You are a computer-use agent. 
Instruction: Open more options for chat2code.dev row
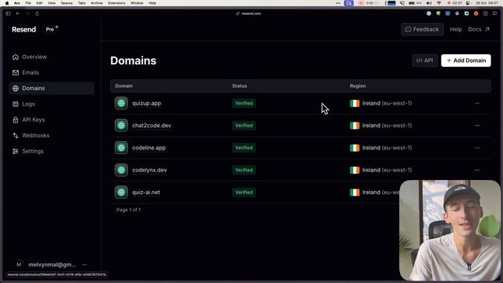(x=477, y=126)
